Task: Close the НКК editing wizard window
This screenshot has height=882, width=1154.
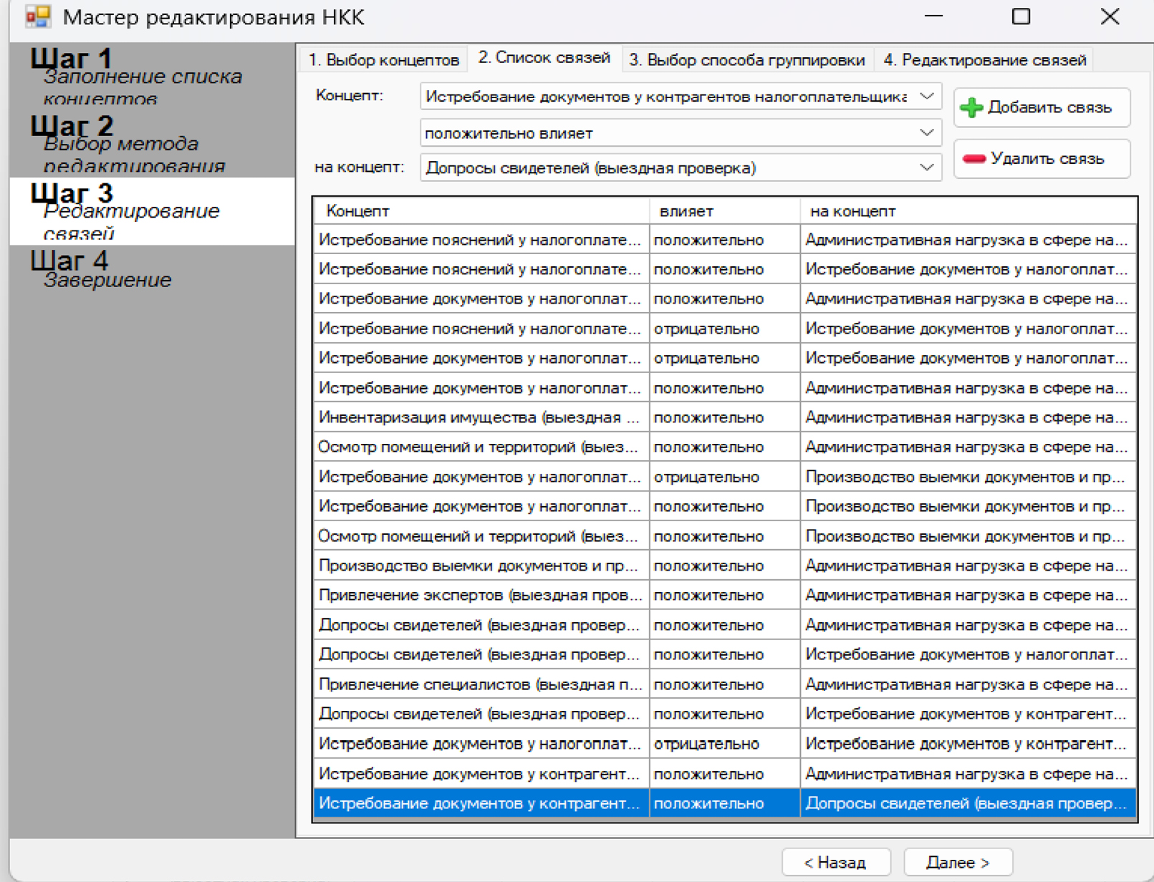Action: 1109,16
